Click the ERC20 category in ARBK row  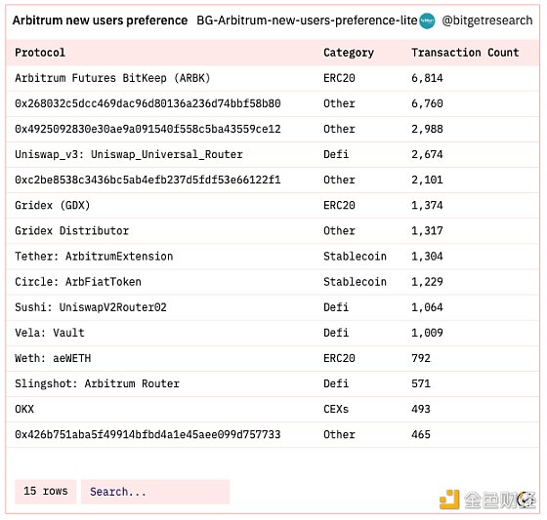(x=339, y=78)
